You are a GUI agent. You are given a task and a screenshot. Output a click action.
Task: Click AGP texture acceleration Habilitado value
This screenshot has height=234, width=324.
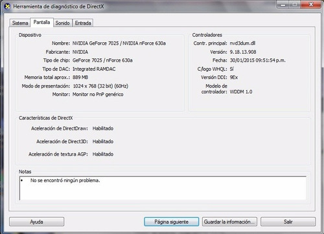point(103,154)
